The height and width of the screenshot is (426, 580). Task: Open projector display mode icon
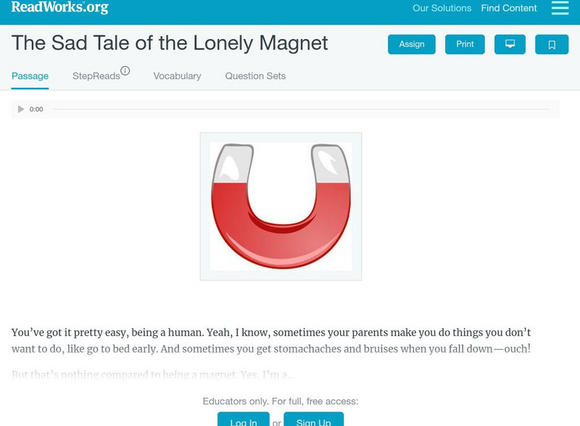510,44
